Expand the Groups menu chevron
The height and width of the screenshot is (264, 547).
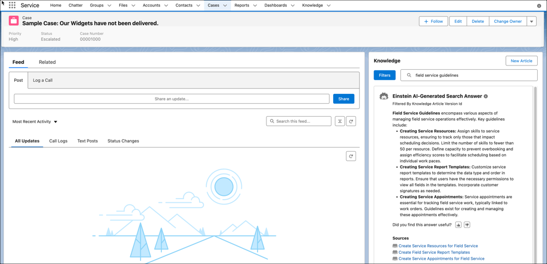click(x=109, y=5)
